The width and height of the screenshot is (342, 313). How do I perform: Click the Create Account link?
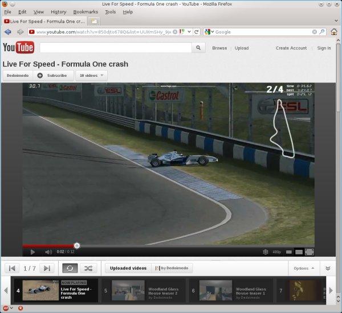click(x=291, y=48)
